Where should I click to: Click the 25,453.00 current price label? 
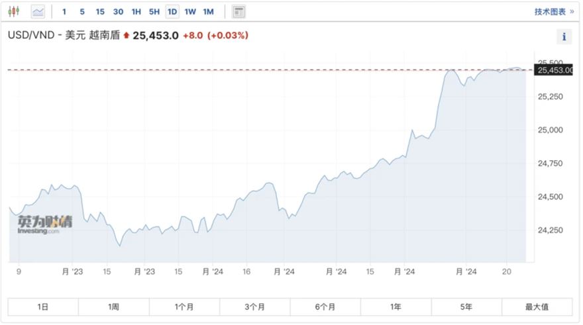(555, 70)
